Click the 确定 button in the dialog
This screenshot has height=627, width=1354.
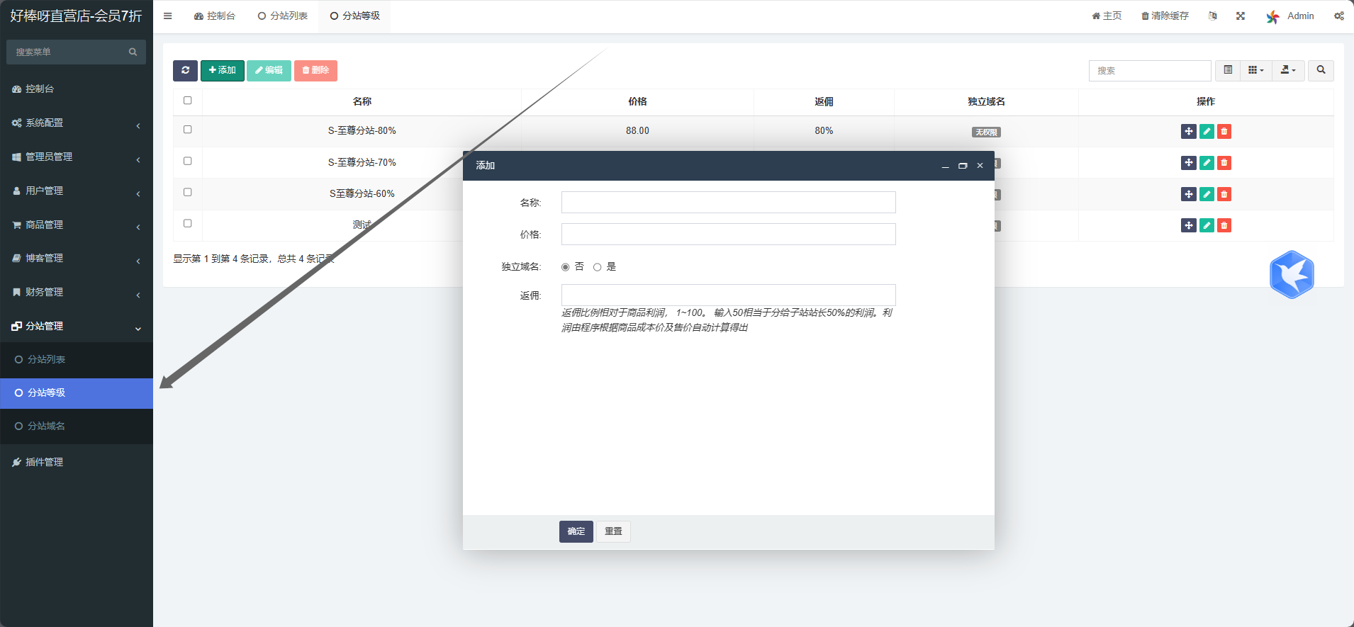point(576,531)
